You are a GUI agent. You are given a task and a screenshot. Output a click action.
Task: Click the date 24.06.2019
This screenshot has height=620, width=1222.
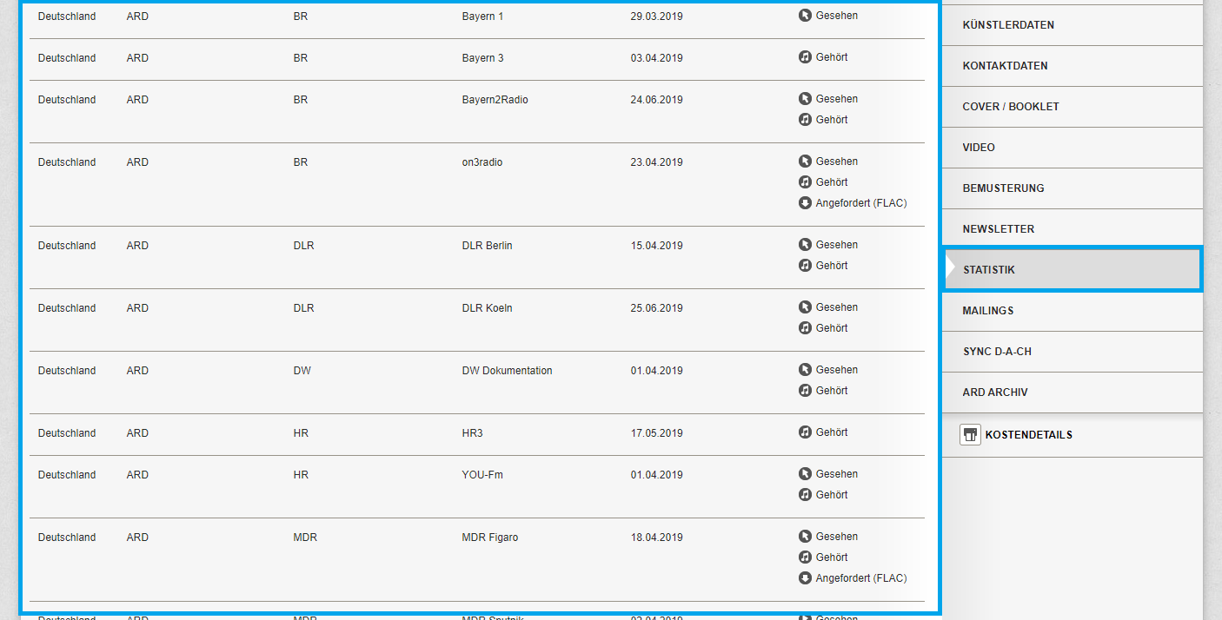(x=656, y=100)
